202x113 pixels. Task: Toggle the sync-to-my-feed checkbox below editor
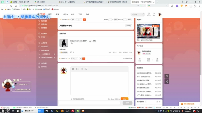pyautogui.click(x=72, y=99)
